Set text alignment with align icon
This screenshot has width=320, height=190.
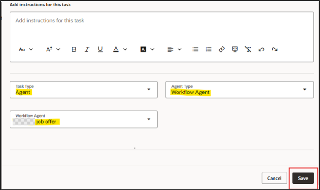click(170, 49)
